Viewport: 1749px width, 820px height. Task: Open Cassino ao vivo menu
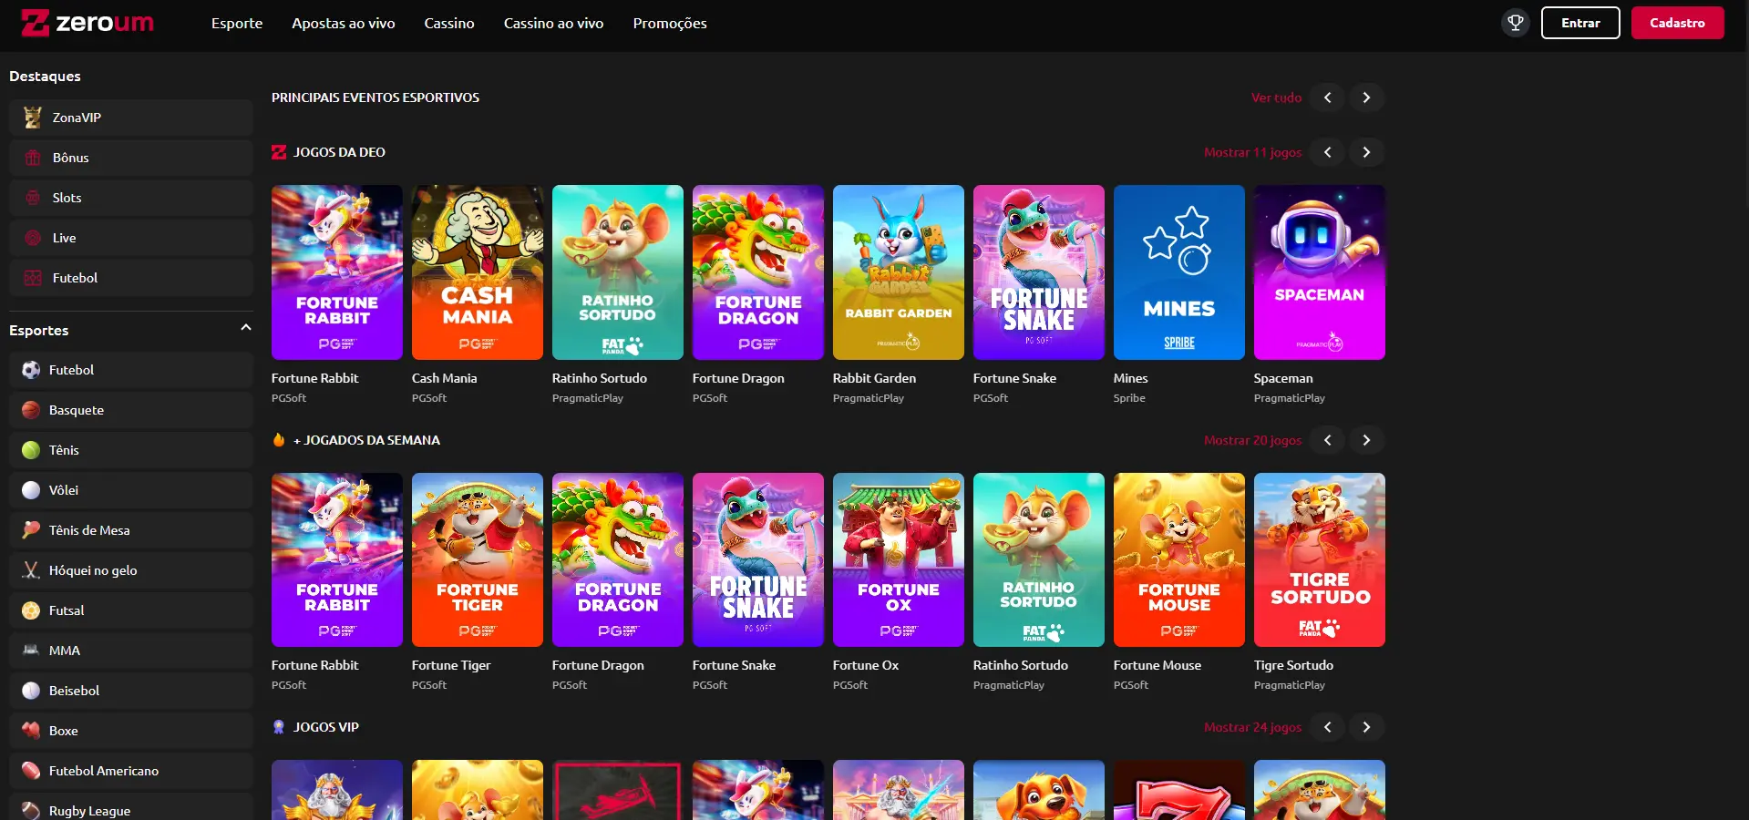(x=554, y=24)
